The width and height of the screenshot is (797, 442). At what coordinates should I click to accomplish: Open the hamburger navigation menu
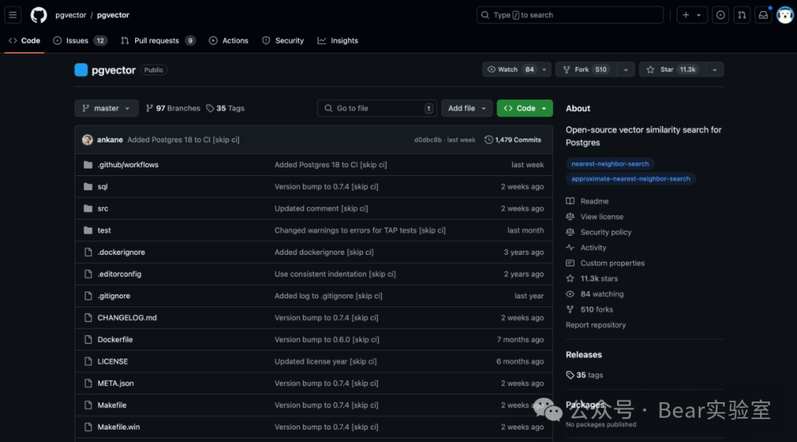pos(13,15)
